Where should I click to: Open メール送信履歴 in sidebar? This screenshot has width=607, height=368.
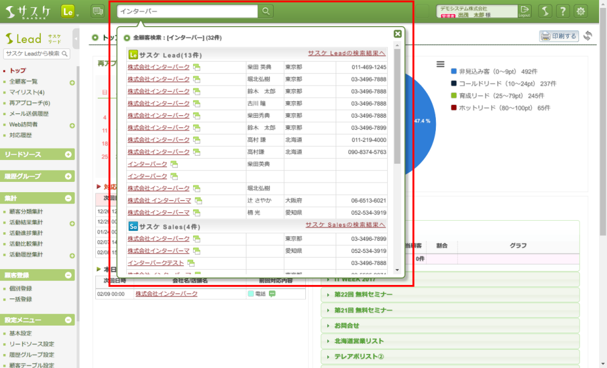(x=29, y=113)
